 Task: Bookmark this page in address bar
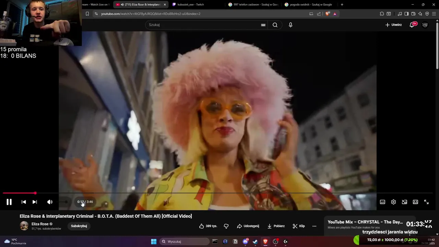click(x=87, y=14)
